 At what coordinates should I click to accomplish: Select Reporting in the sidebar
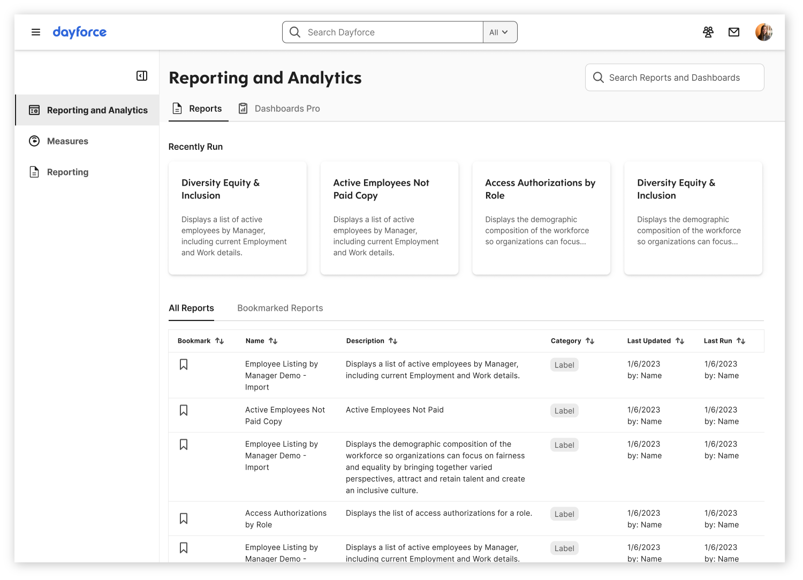[67, 172]
